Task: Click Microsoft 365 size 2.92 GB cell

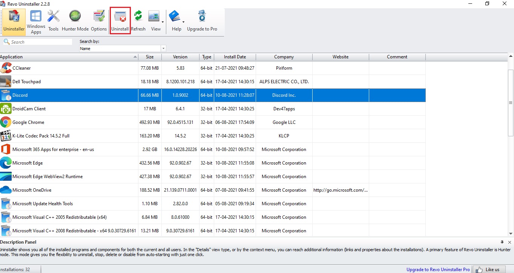Action: pyautogui.click(x=150, y=149)
